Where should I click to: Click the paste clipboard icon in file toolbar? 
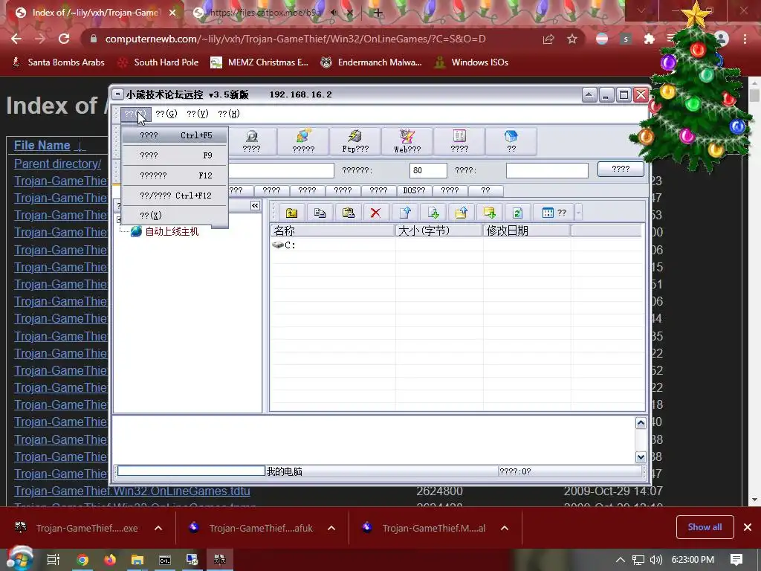tap(348, 213)
